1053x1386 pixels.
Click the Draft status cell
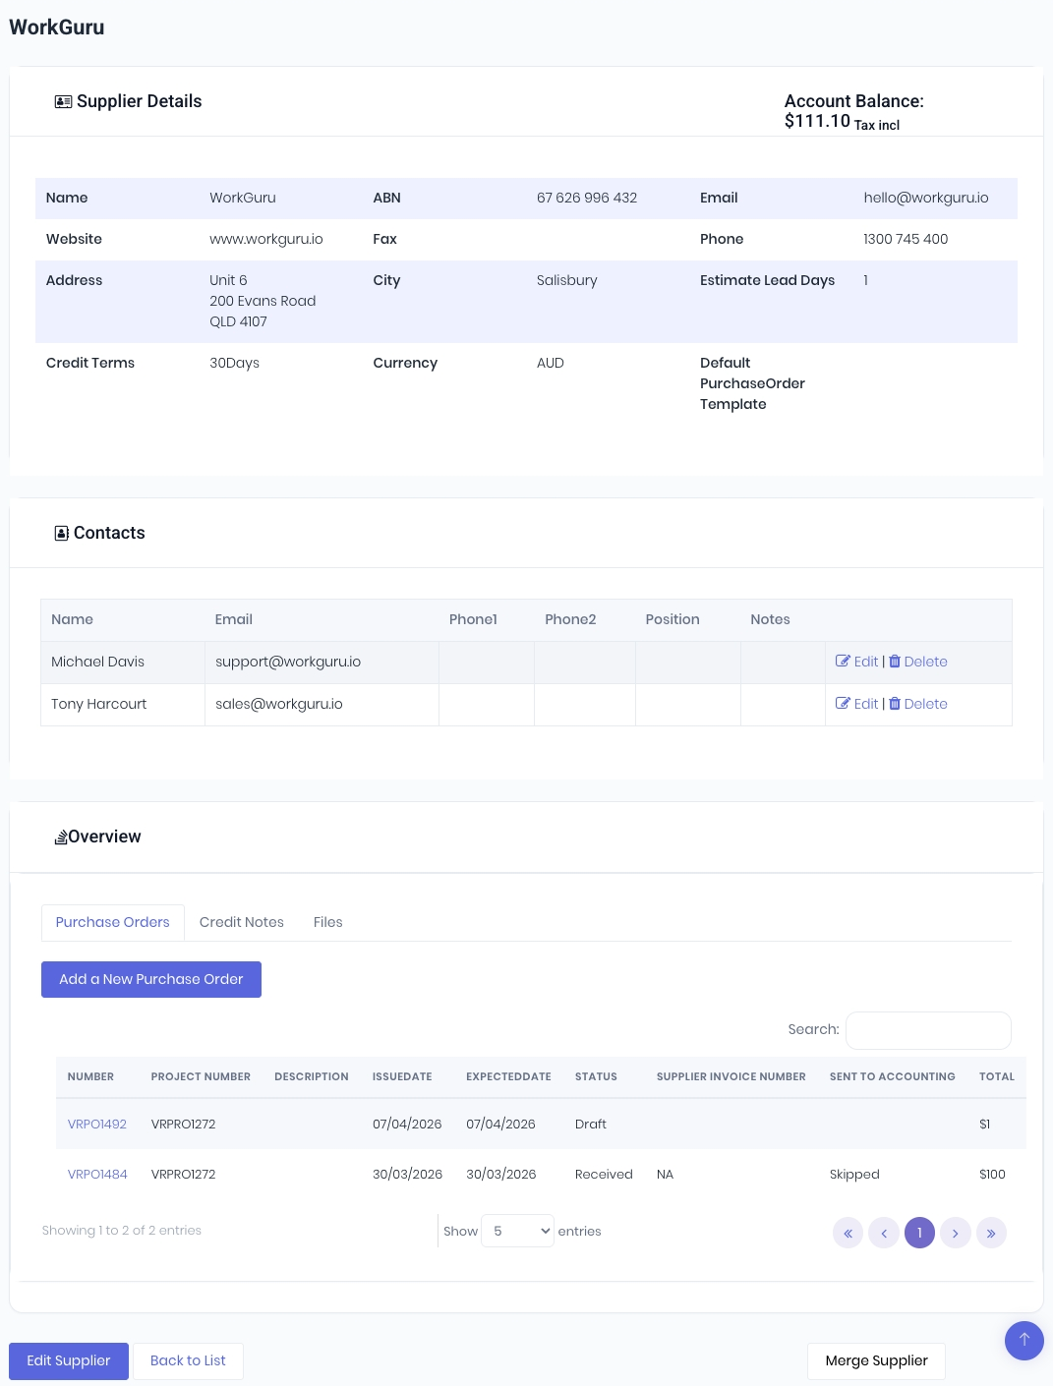pyautogui.click(x=591, y=1125)
